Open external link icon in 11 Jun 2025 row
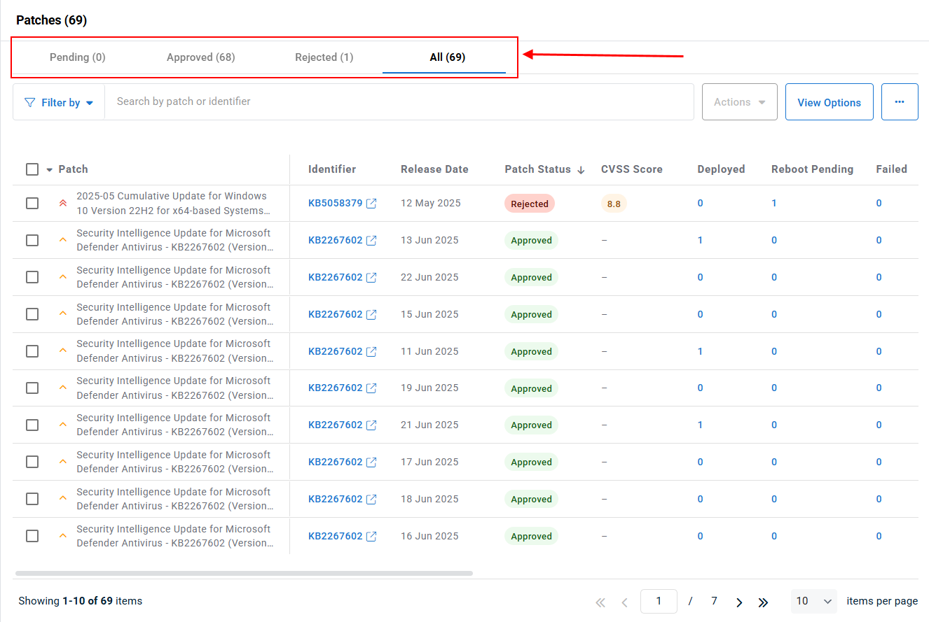929x622 pixels. [x=371, y=352]
